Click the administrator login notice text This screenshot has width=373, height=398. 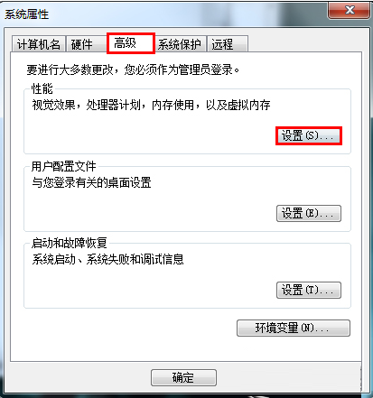coord(133,70)
